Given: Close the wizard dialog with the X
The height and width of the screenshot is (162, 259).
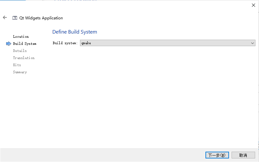Looking at the screenshot, I should (254, 5).
